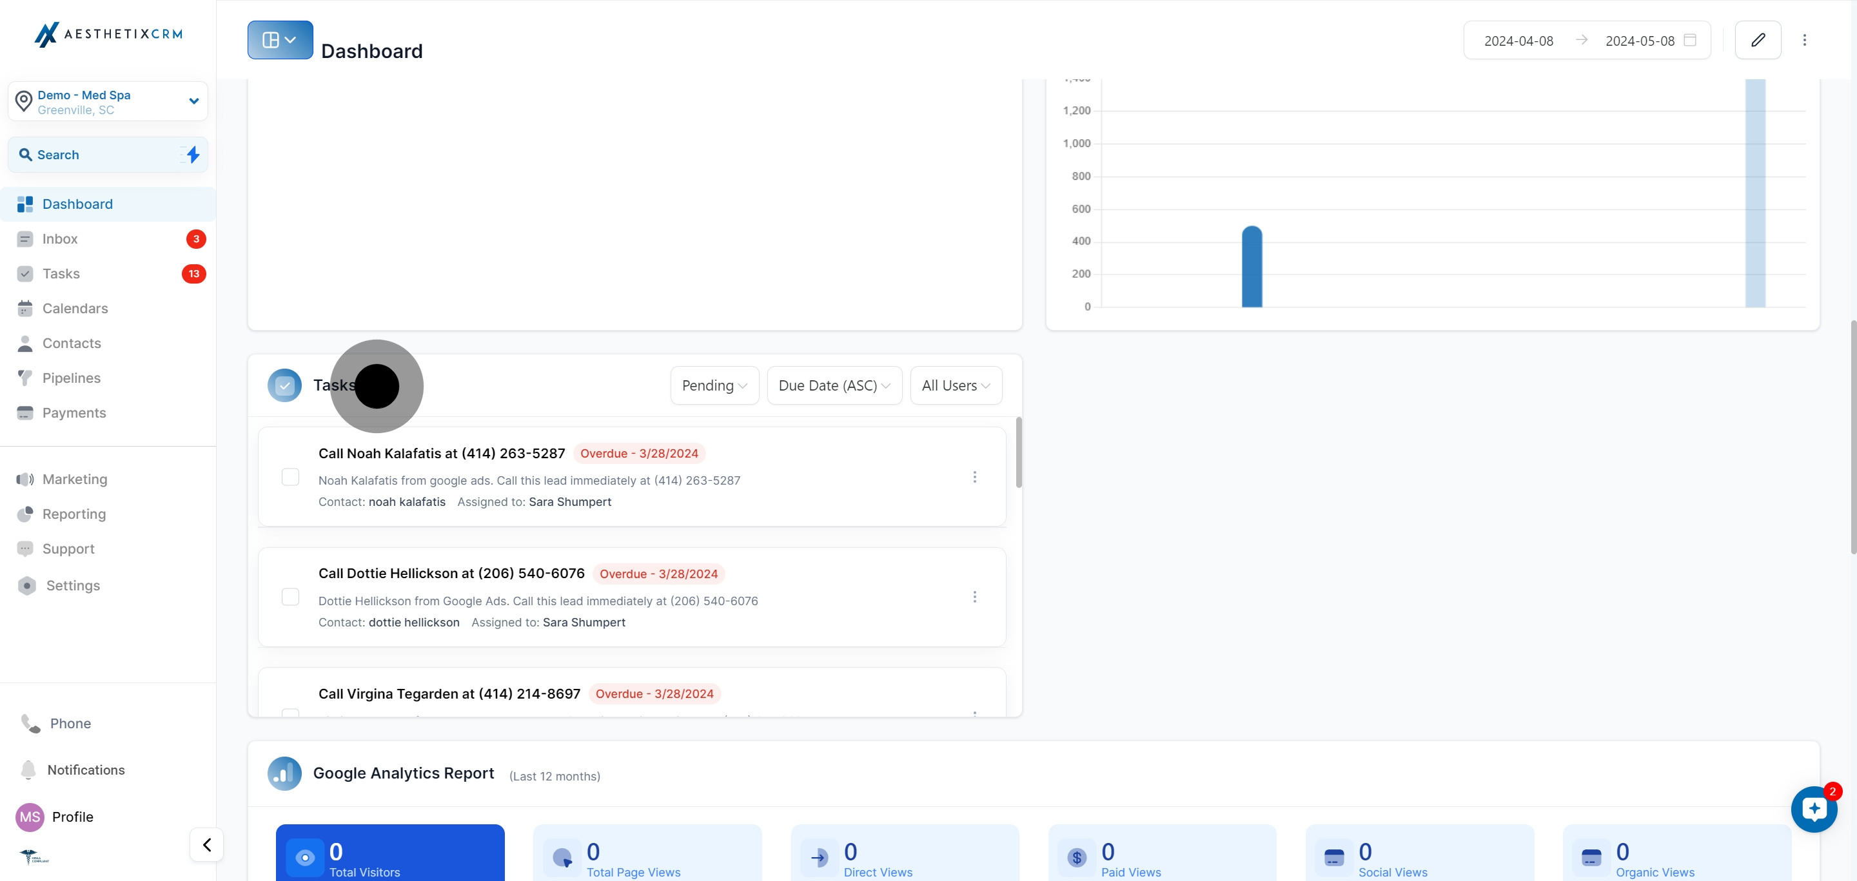Collapse sidebar with left arrow button
The image size is (1857, 881).
[207, 844]
